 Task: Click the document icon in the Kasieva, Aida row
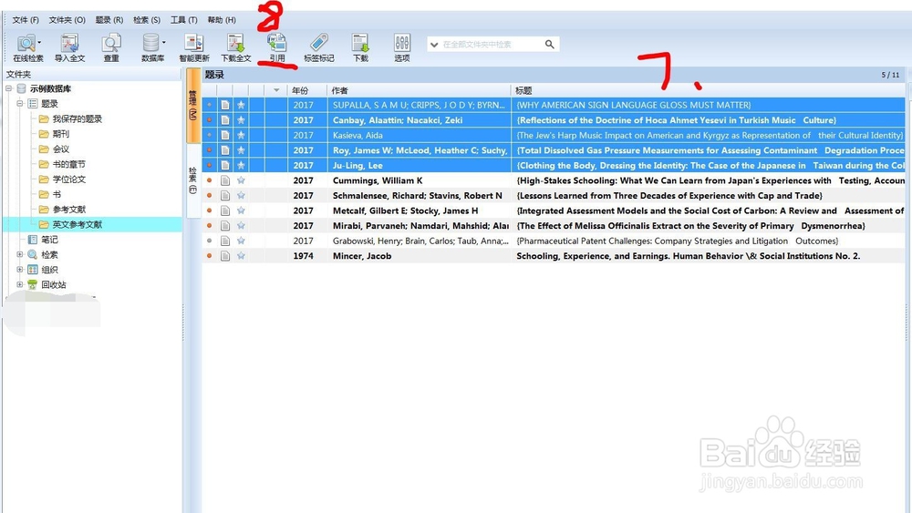pos(225,136)
